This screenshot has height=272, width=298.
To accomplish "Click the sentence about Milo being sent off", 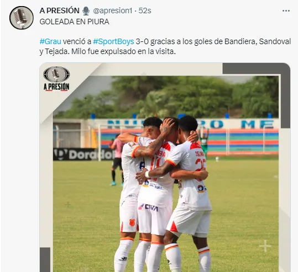I will (123, 51).
